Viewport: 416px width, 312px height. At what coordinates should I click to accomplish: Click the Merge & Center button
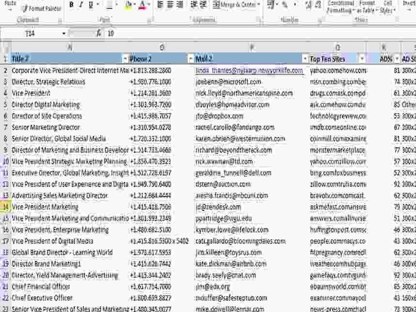coord(234,5)
